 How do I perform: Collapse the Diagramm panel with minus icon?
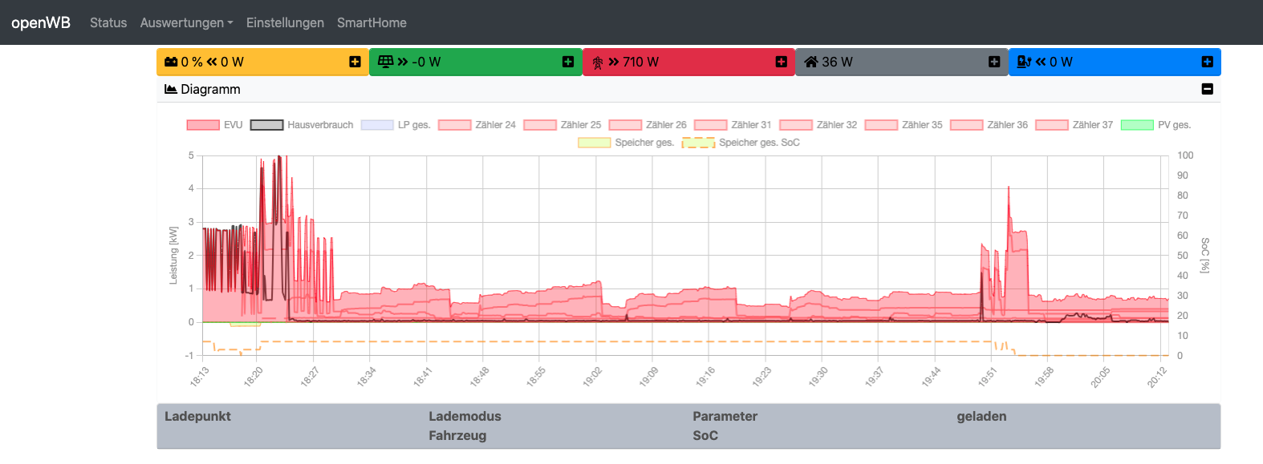point(1207,89)
